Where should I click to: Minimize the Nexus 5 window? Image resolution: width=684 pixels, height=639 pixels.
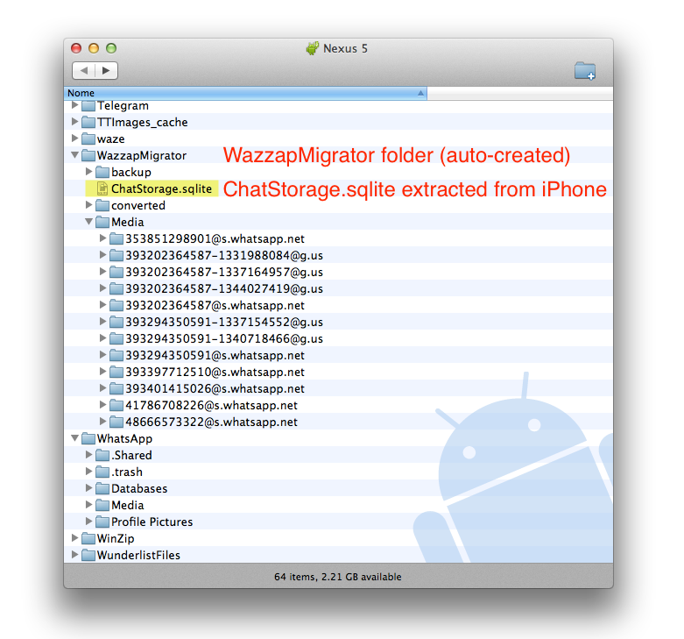coord(94,48)
